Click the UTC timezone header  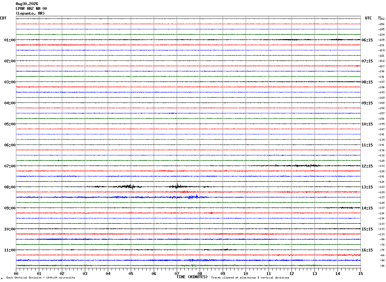[368, 18]
